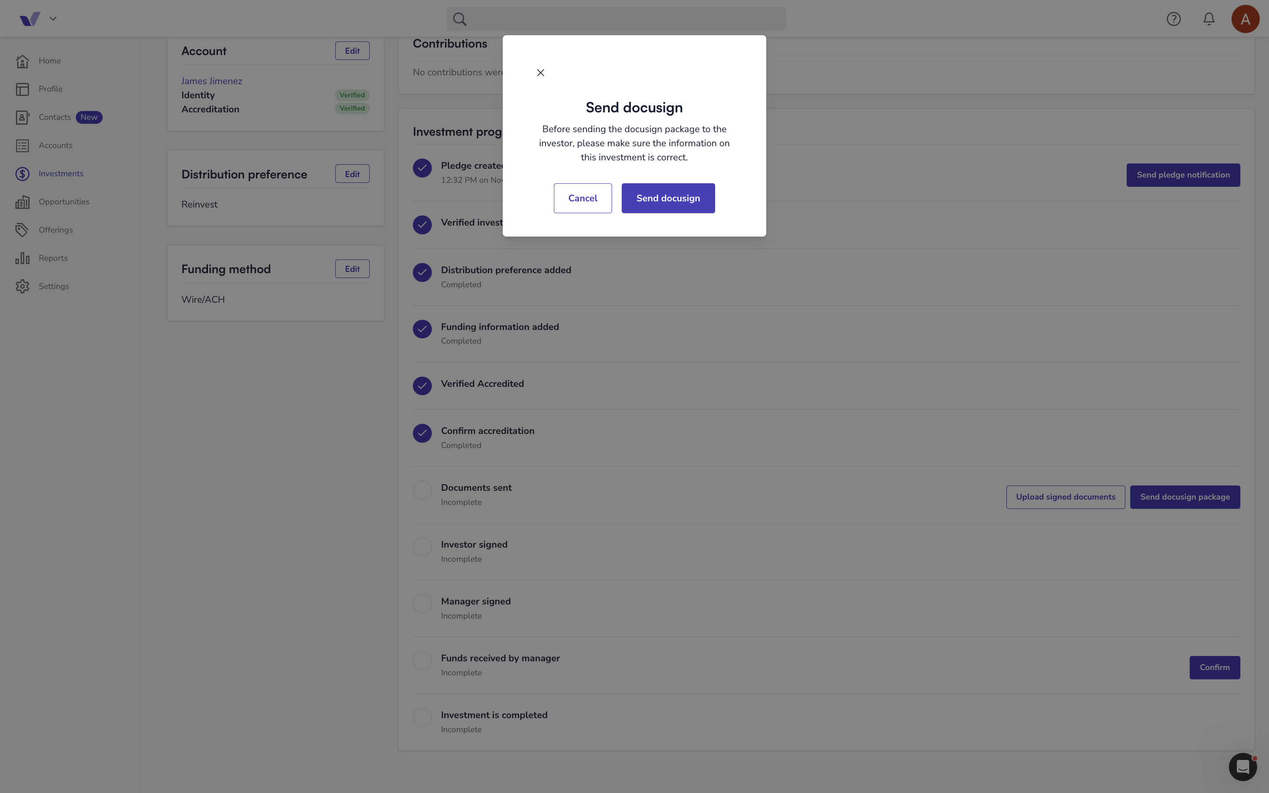Click the app logo in the top bar

click(x=30, y=19)
